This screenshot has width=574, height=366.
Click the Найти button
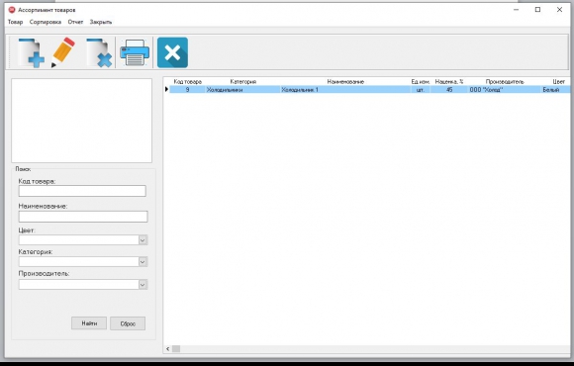tap(89, 323)
